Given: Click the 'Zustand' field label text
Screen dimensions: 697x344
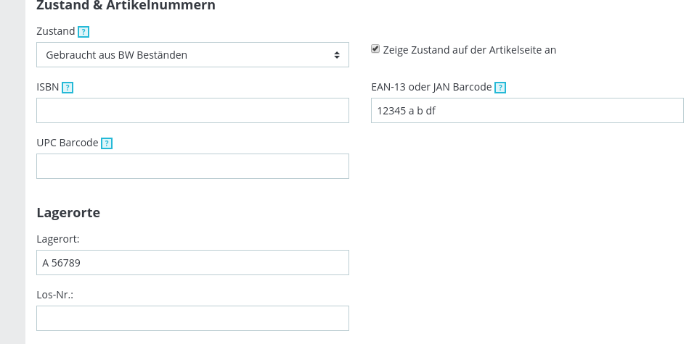Looking at the screenshot, I should (x=55, y=32).
